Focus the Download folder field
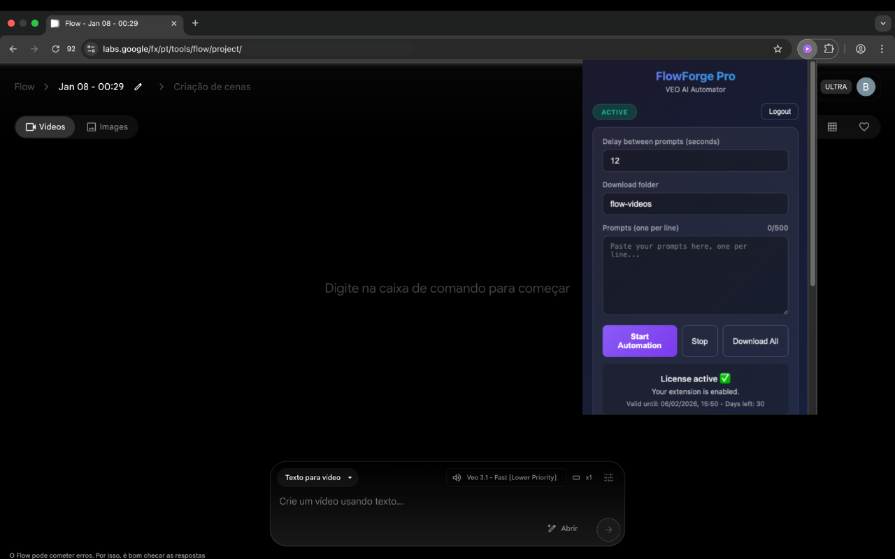This screenshot has width=895, height=559. pyautogui.click(x=695, y=204)
